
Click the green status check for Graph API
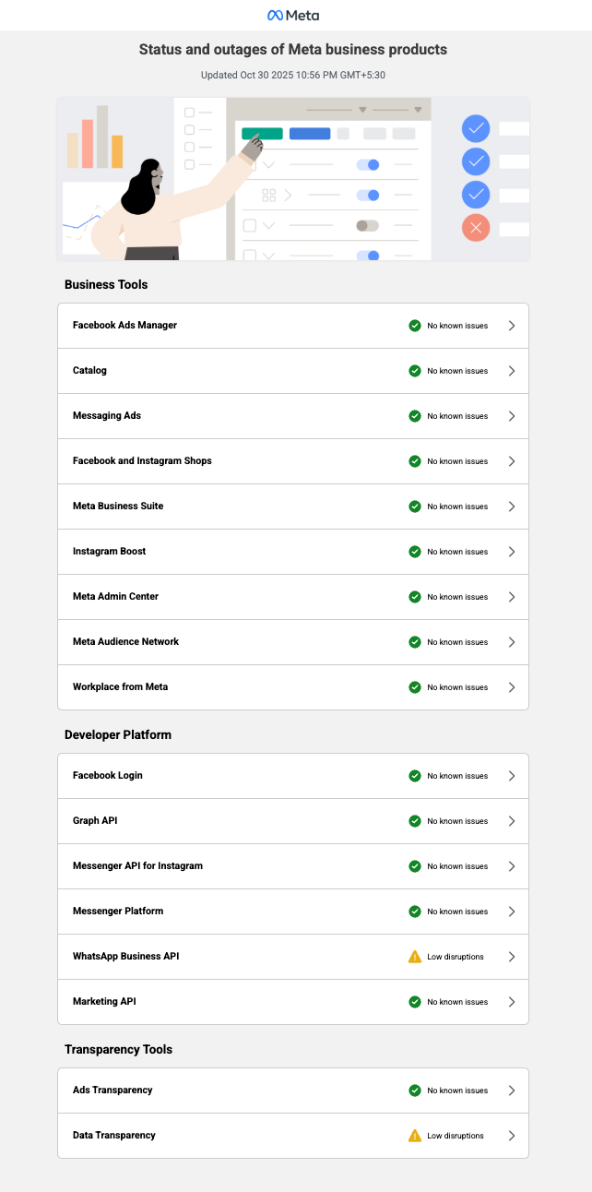click(x=415, y=821)
